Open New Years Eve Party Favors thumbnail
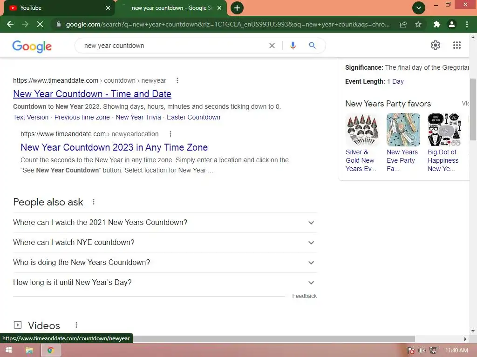 click(x=403, y=130)
